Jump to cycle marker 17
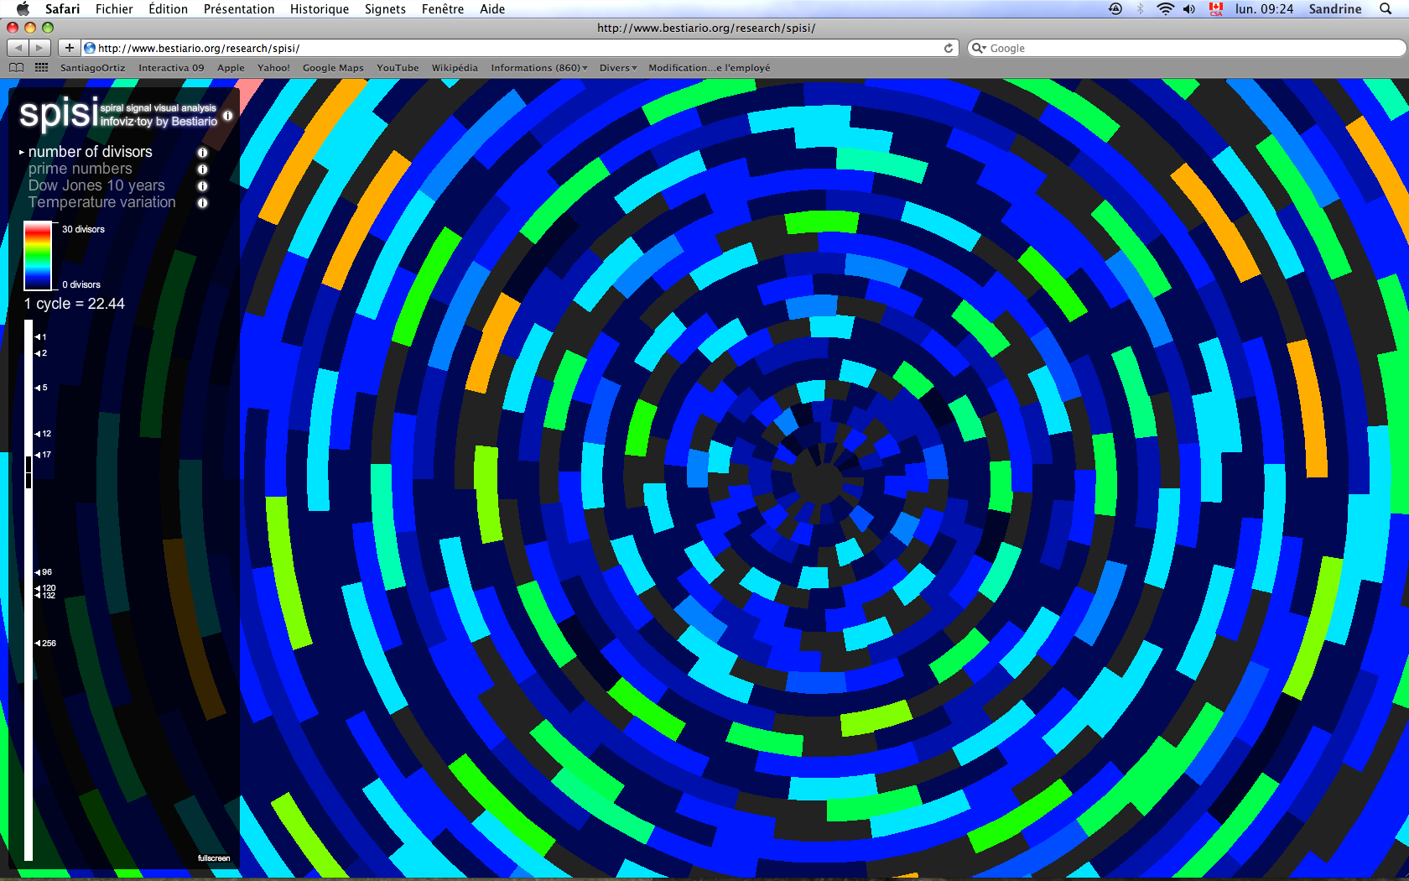The height and width of the screenshot is (881, 1409). pyautogui.click(x=43, y=455)
